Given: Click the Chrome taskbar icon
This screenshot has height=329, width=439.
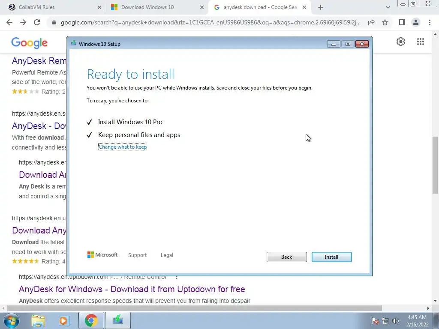Looking at the screenshot, I should 91,320.
